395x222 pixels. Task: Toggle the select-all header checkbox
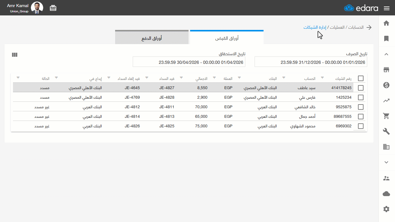click(x=361, y=78)
